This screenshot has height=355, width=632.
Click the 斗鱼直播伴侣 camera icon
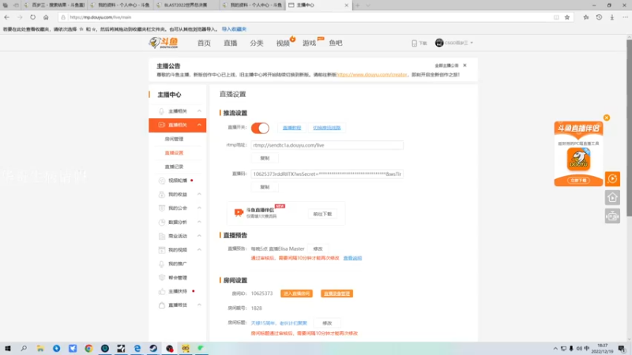(x=239, y=212)
